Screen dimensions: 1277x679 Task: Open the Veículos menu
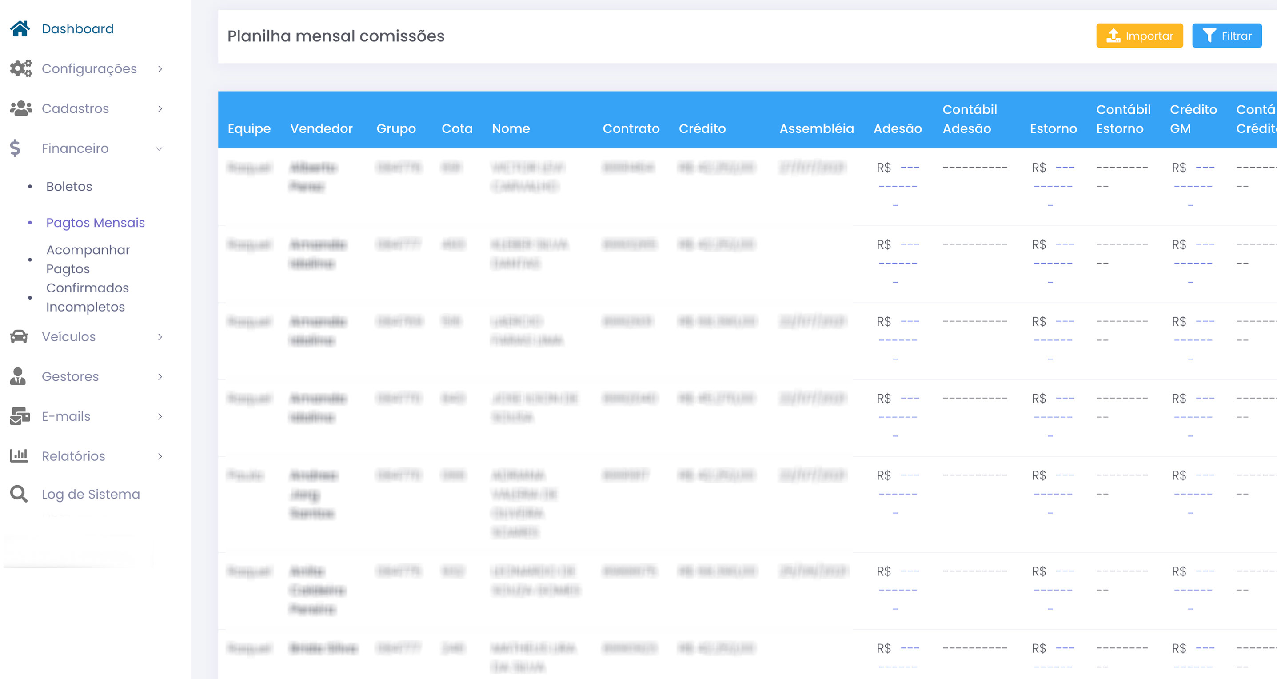68,336
